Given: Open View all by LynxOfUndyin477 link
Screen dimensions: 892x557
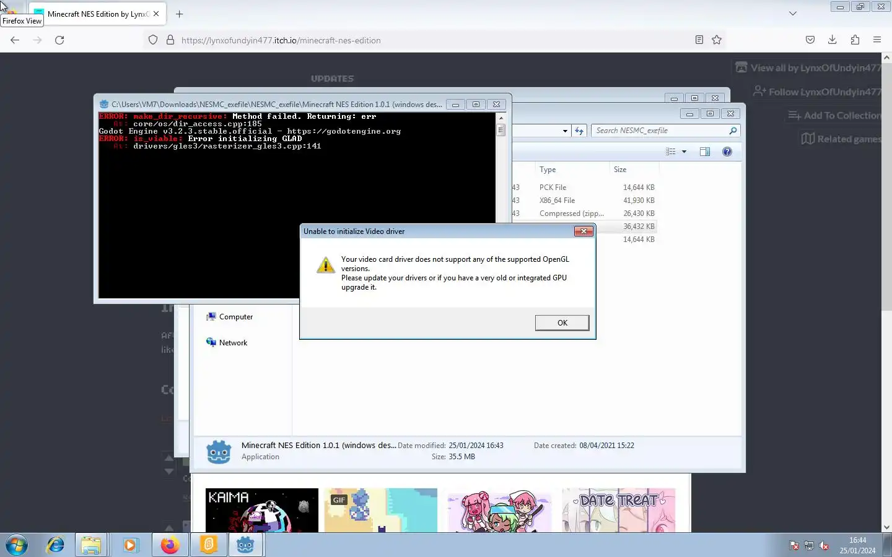Looking at the screenshot, I should tap(808, 67).
